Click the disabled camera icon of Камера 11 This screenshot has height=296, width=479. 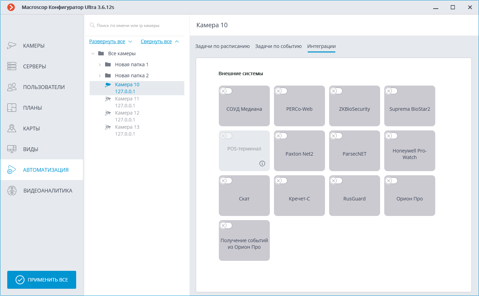(x=108, y=99)
